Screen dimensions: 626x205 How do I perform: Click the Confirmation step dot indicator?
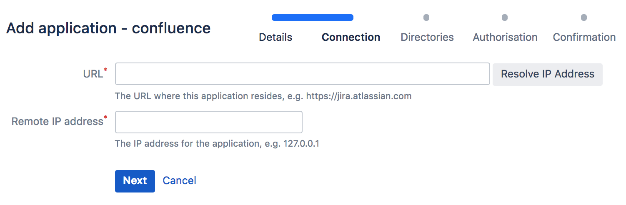pyautogui.click(x=584, y=17)
